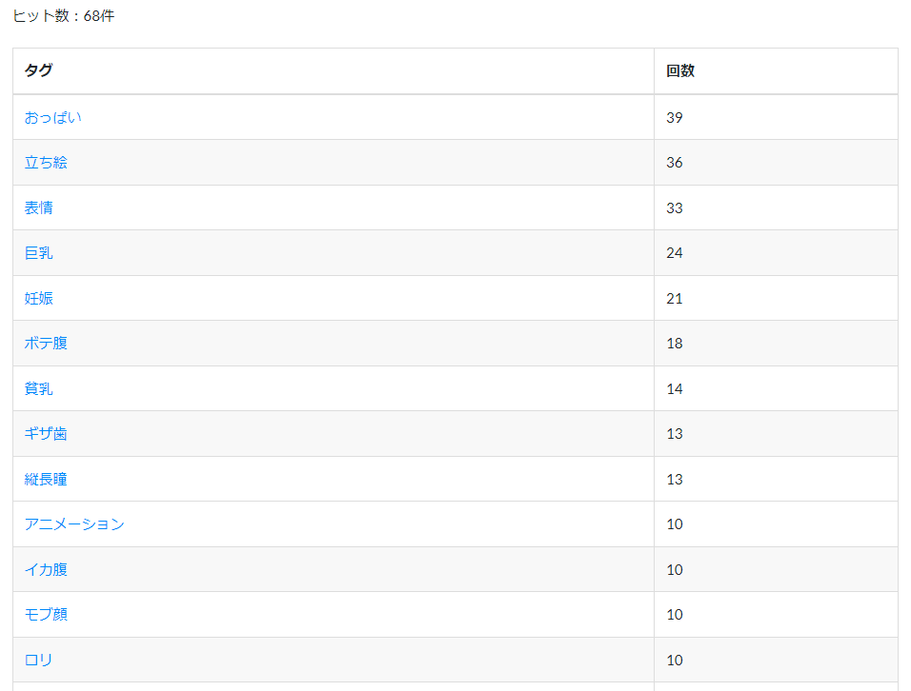Click the count cell showing 36
The height and width of the screenshot is (691, 911).
777,163
